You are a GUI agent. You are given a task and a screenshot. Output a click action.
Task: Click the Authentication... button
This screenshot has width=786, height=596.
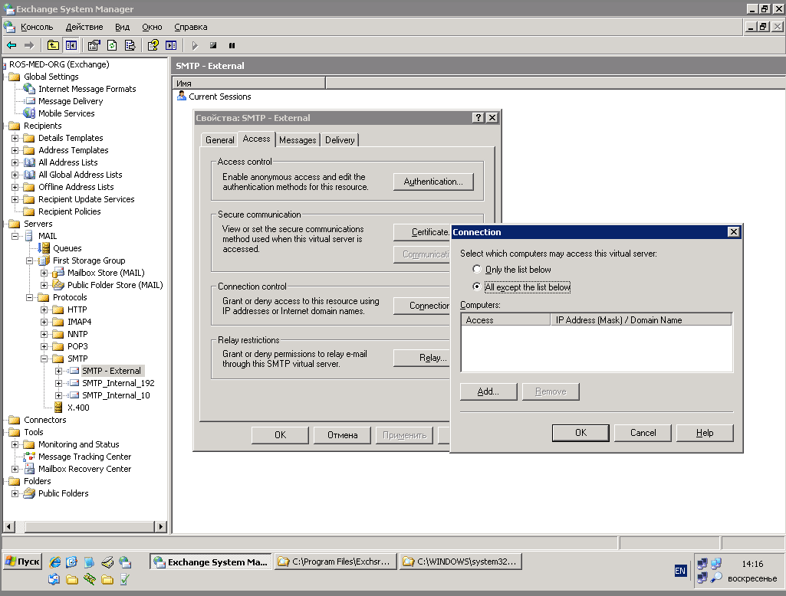coord(433,182)
